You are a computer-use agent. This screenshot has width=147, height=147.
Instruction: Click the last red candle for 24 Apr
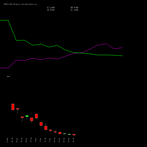coord(74,135)
